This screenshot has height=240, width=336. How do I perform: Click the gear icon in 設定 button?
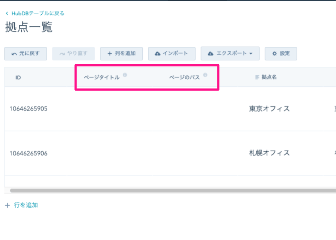274,54
